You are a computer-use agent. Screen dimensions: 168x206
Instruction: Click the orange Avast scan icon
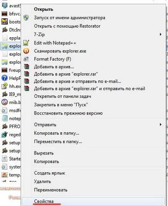26,51
